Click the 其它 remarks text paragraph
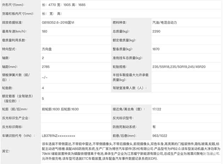The width and height of the screenshot is (223, 164). click(127, 151)
